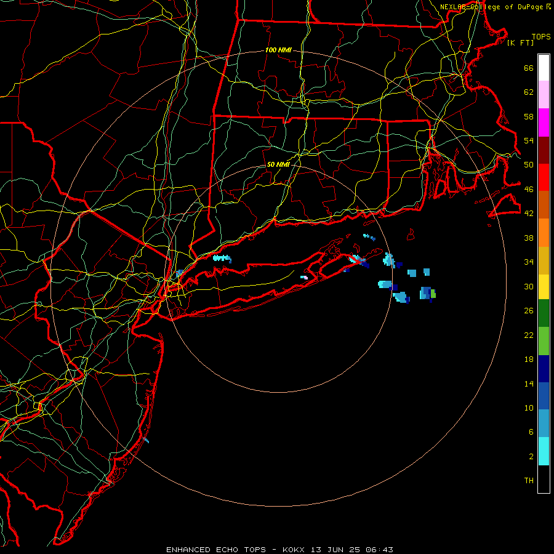Select the yellow legend swatch
The width and height of the screenshot is (554, 554).
point(544,286)
